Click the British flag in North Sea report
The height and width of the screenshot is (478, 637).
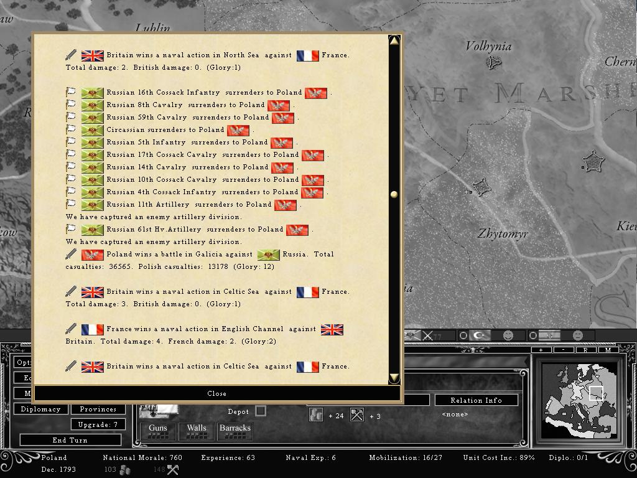pos(92,55)
